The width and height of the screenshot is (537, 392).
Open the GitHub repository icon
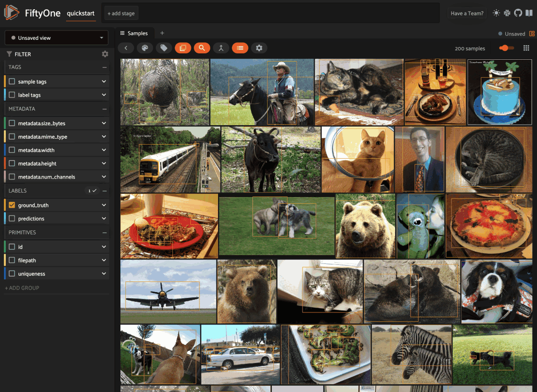click(518, 13)
